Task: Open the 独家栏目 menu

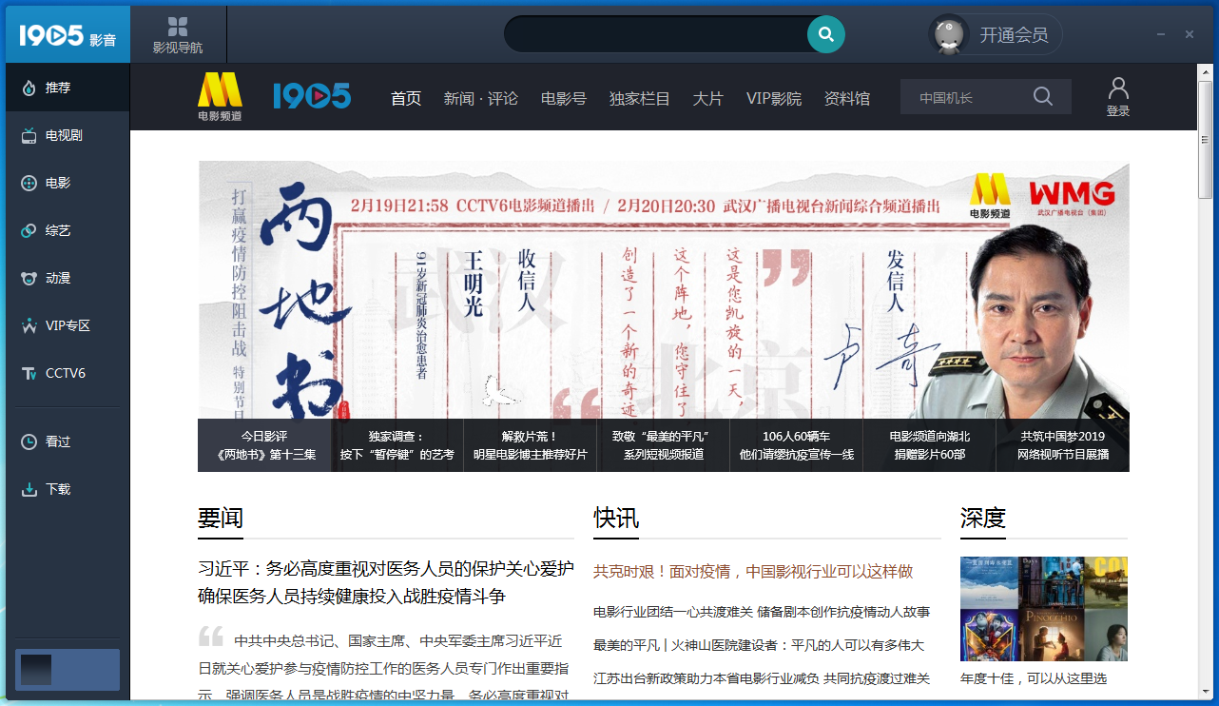Action: (x=640, y=98)
